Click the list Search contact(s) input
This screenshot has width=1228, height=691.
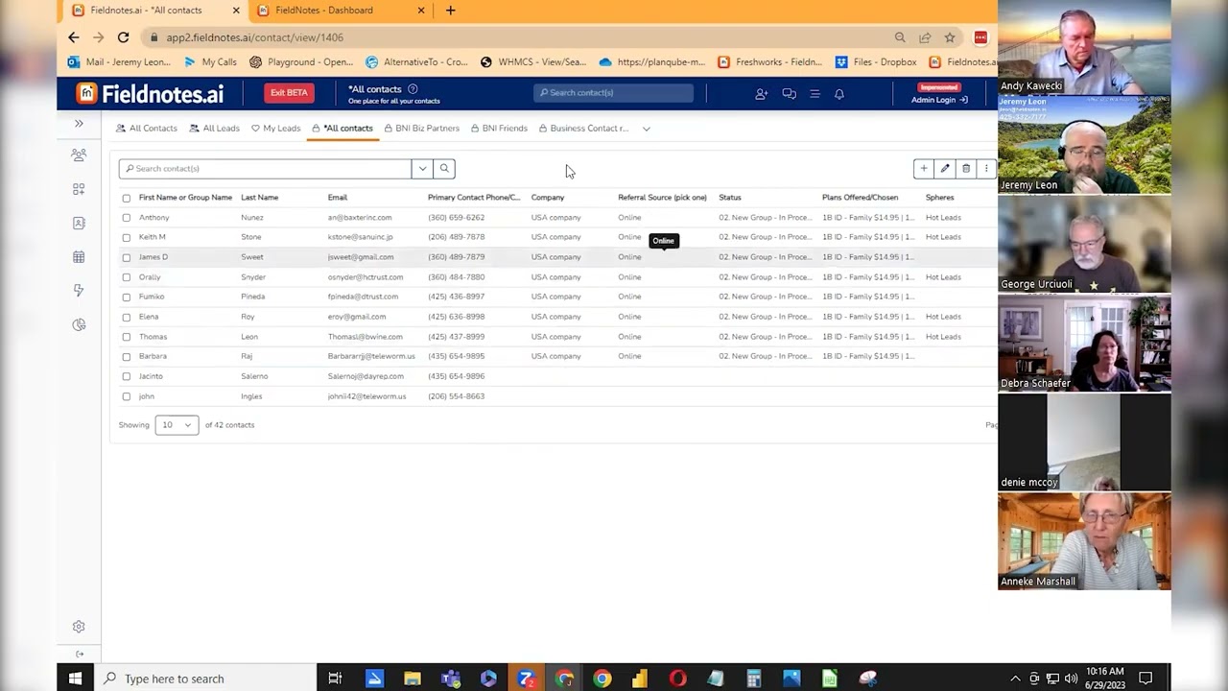265,169
